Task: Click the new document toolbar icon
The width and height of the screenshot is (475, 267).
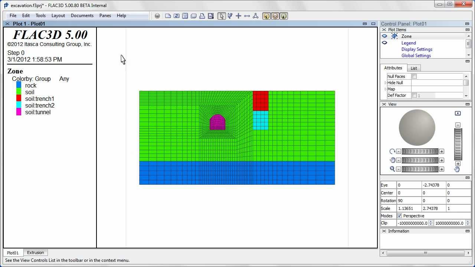Action: pyautogui.click(x=168, y=16)
